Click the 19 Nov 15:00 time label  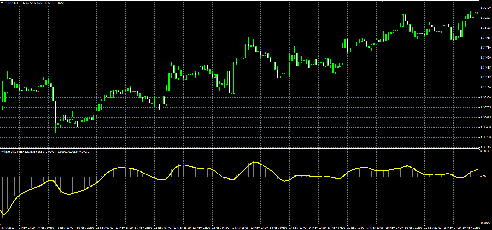[471, 228]
